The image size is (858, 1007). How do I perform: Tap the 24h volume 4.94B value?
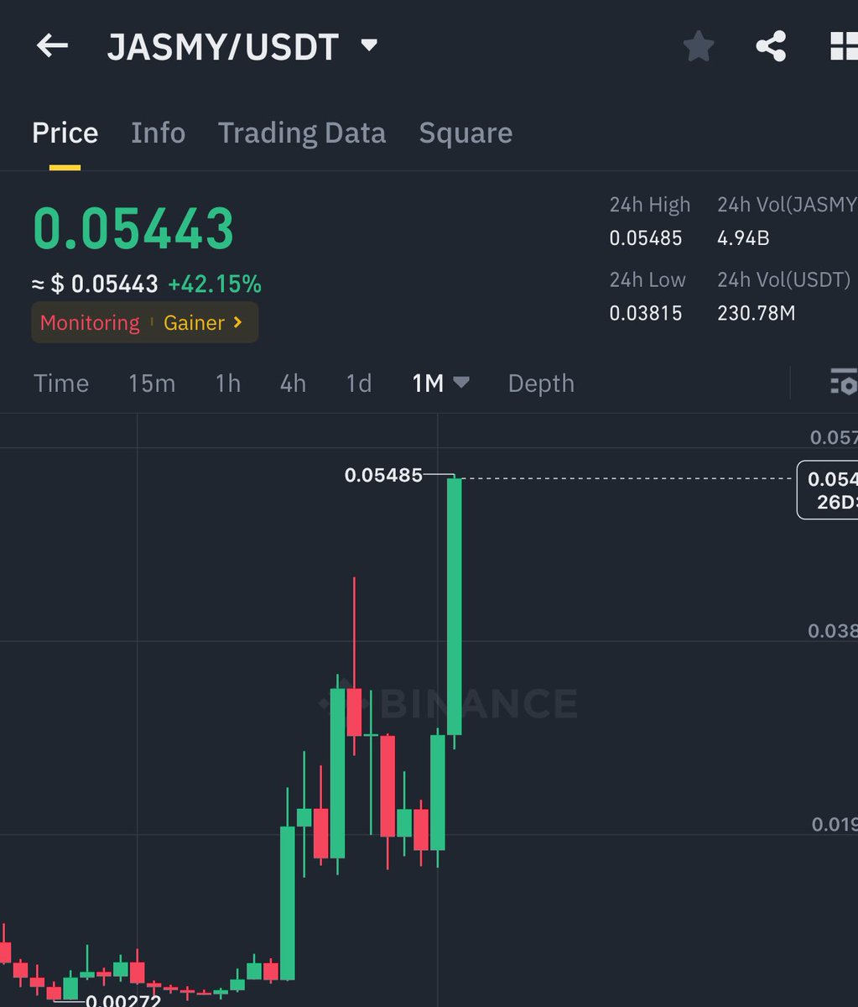743,238
